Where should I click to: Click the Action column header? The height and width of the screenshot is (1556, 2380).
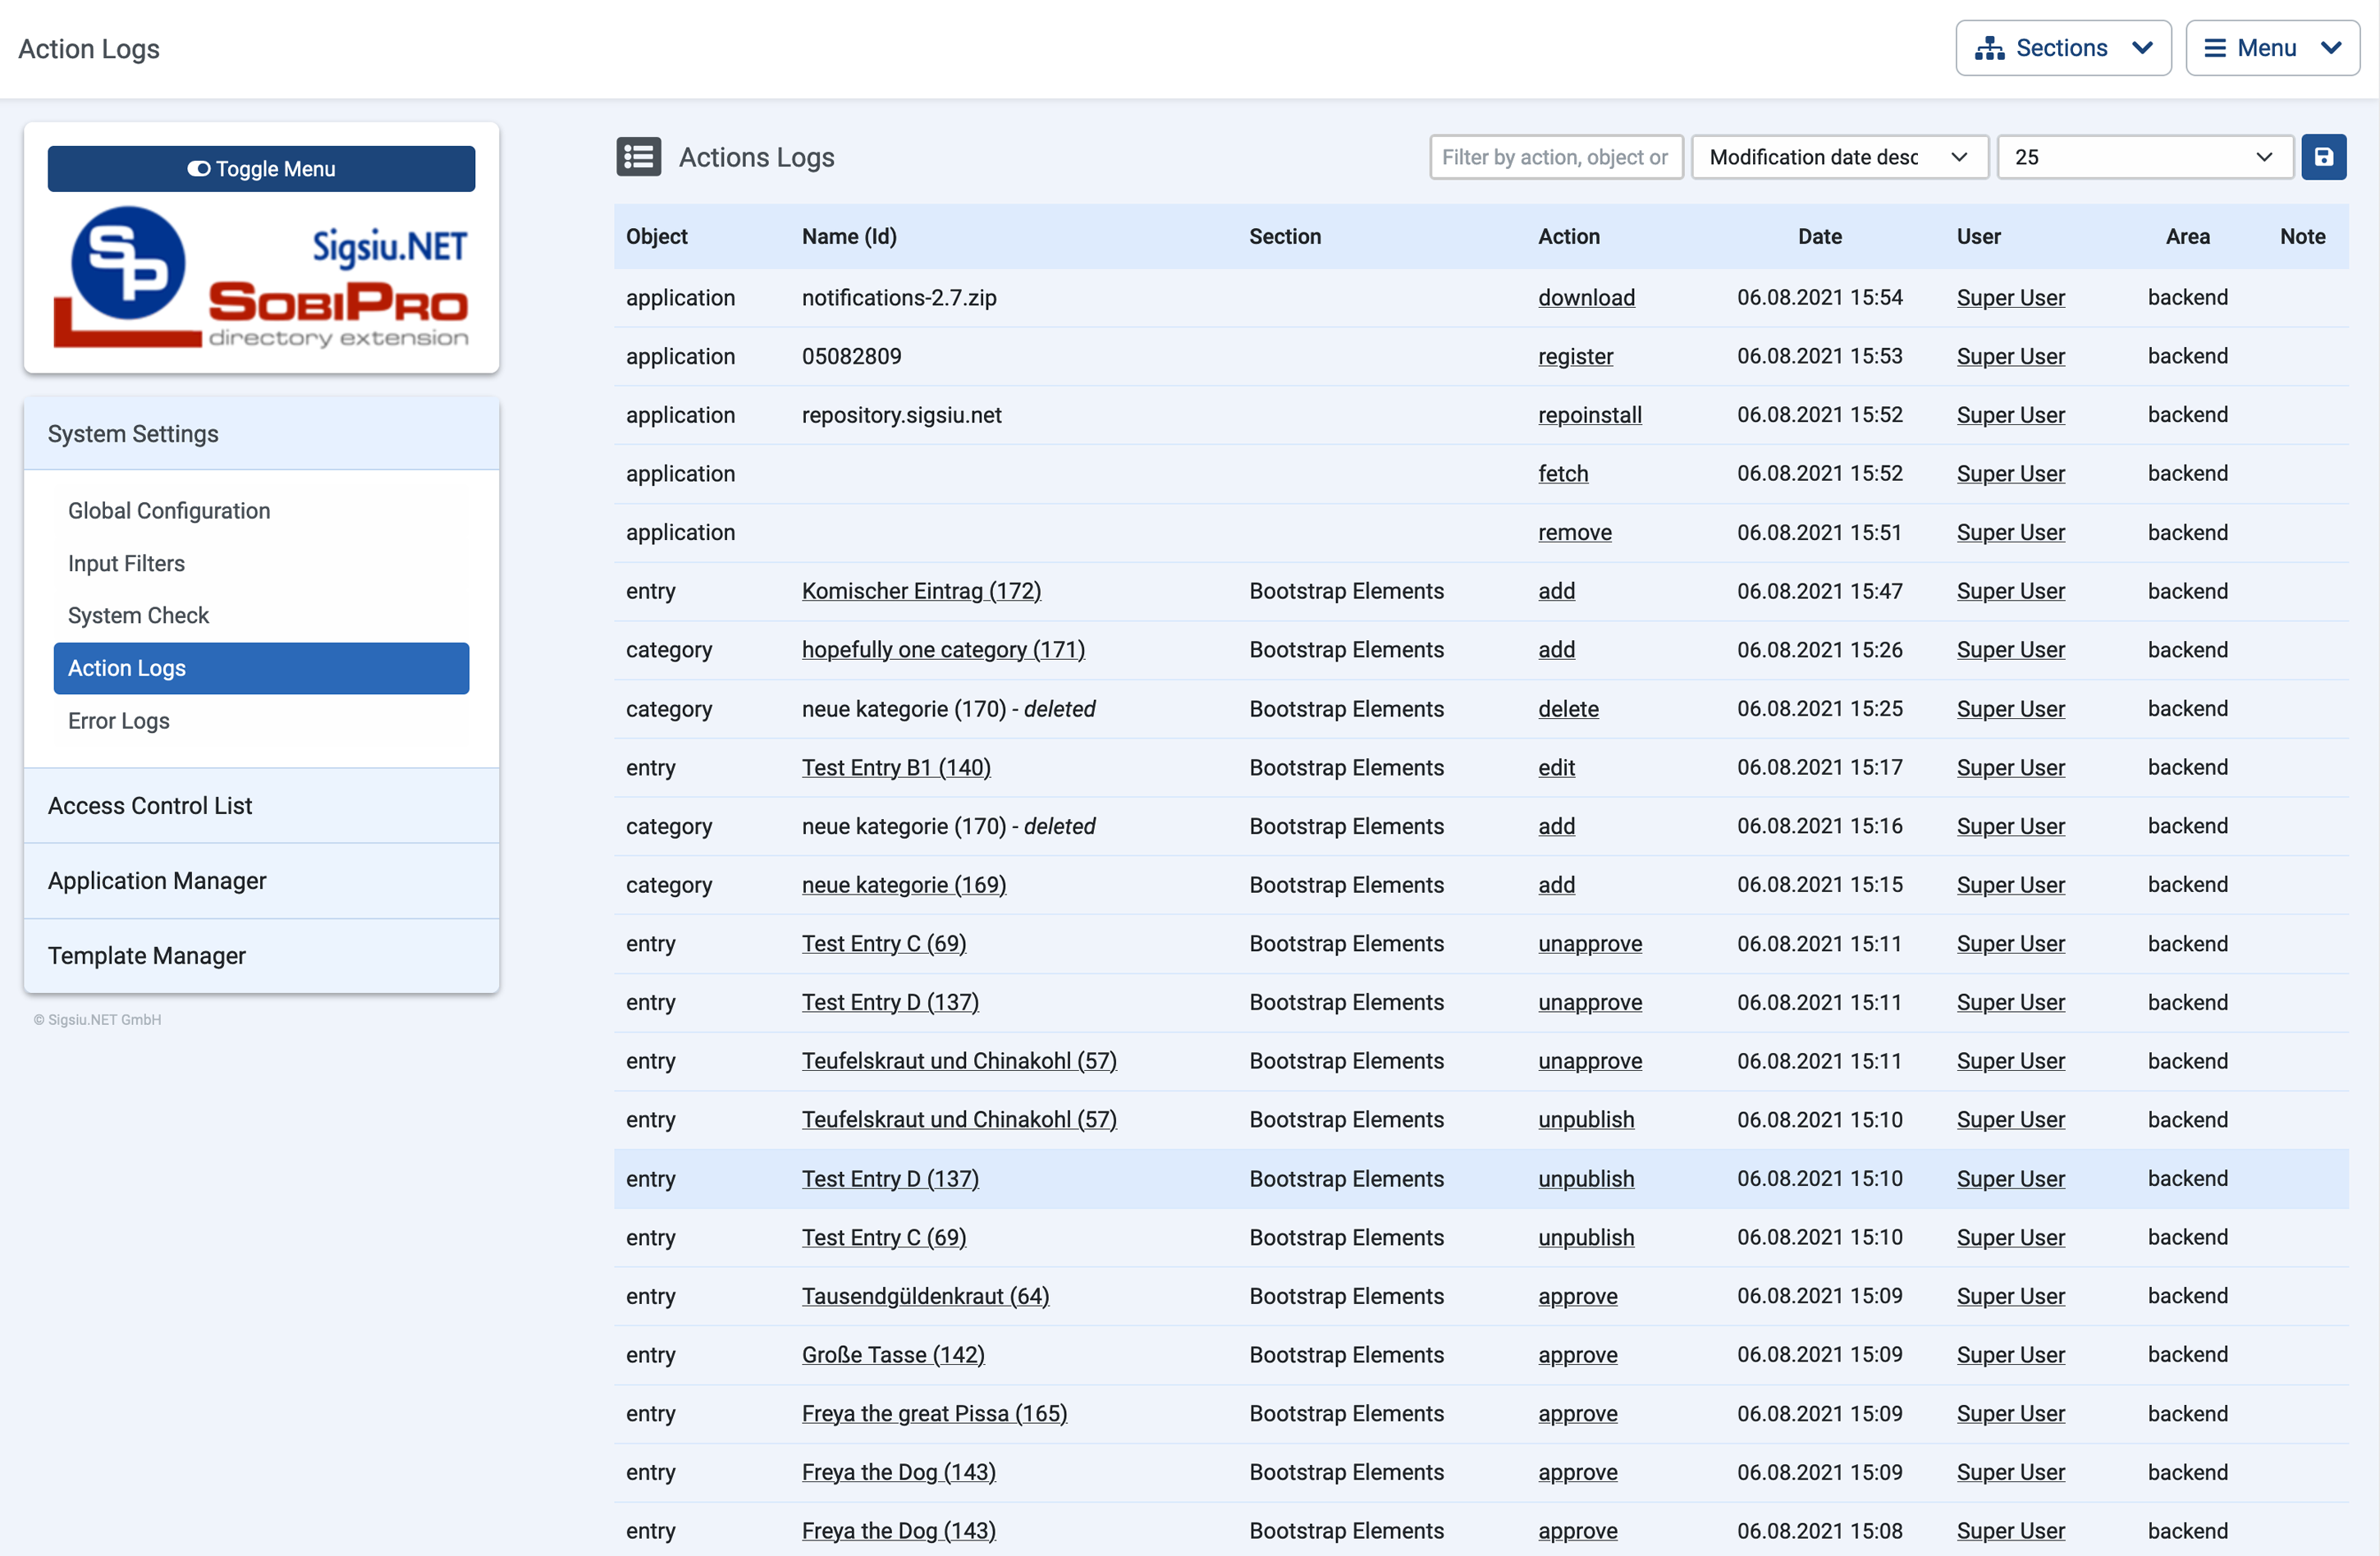pos(1568,237)
